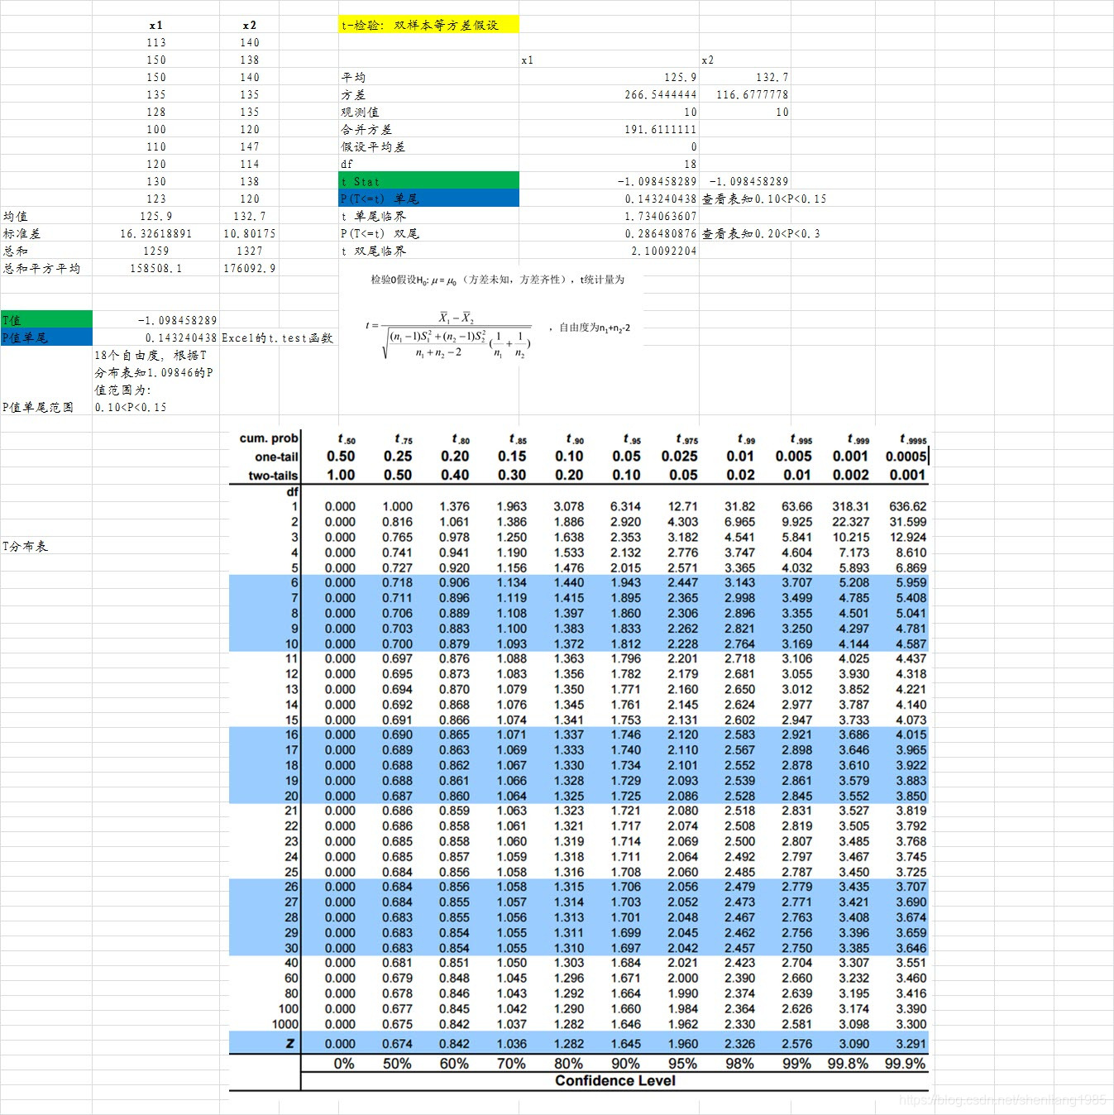Viewport: 1114px width, 1115px height.
Task: Click the 't 双尾临界' label
Action: 374,251
